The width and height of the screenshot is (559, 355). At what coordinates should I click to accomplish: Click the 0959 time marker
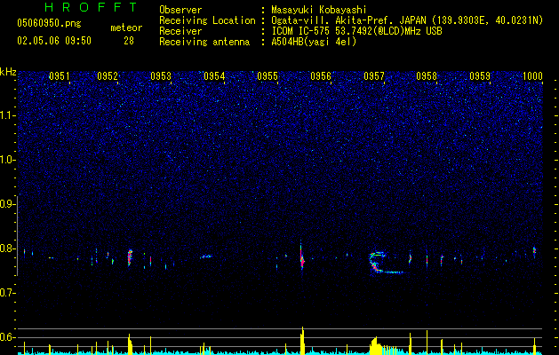click(x=480, y=76)
